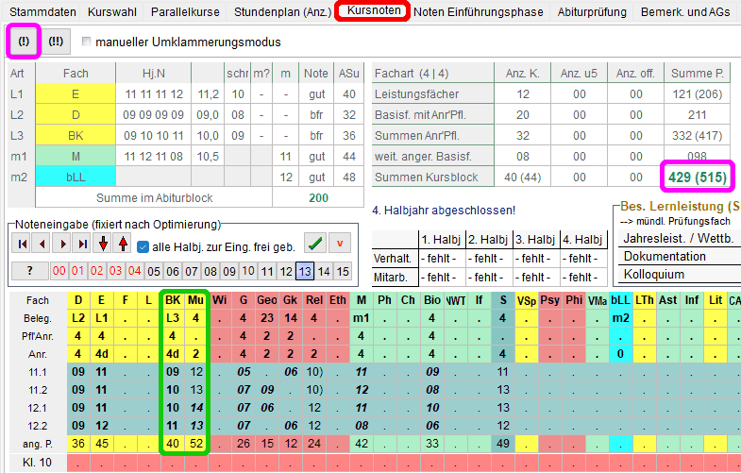
Task: Click the yellow E subject cell in L1 row
Action: click(76, 93)
